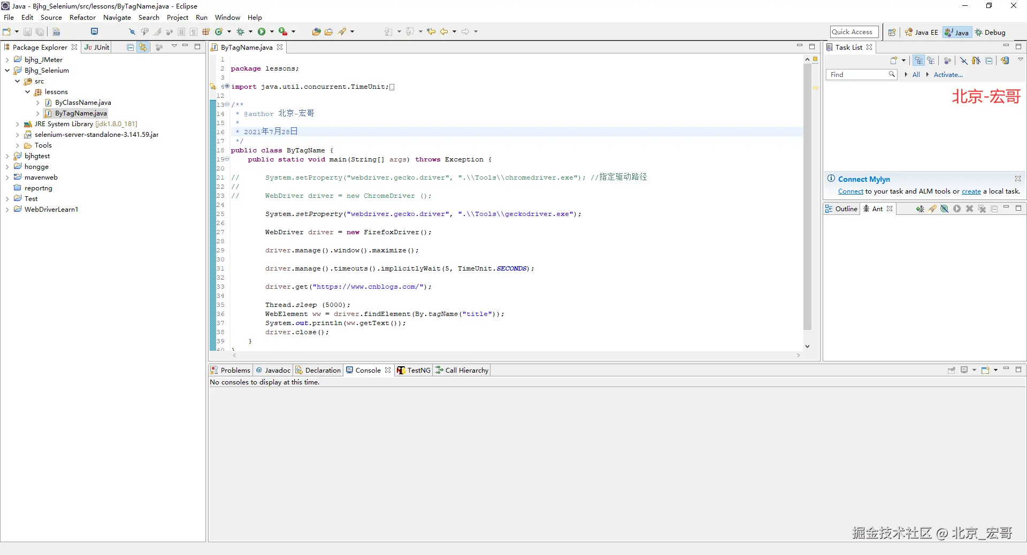Click the Debug bug icon in toolbar
1027x555 pixels.
coord(241,32)
